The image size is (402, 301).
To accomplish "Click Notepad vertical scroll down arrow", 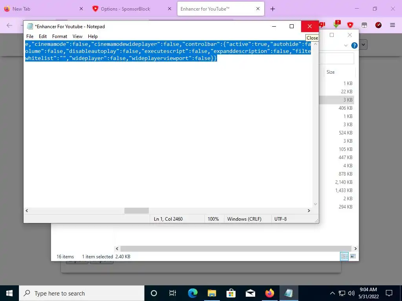I will pyautogui.click(x=315, y=204).
